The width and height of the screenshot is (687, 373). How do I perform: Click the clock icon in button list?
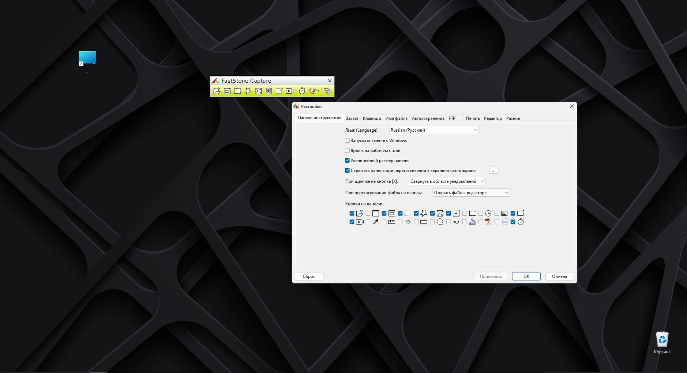point(488,214)
